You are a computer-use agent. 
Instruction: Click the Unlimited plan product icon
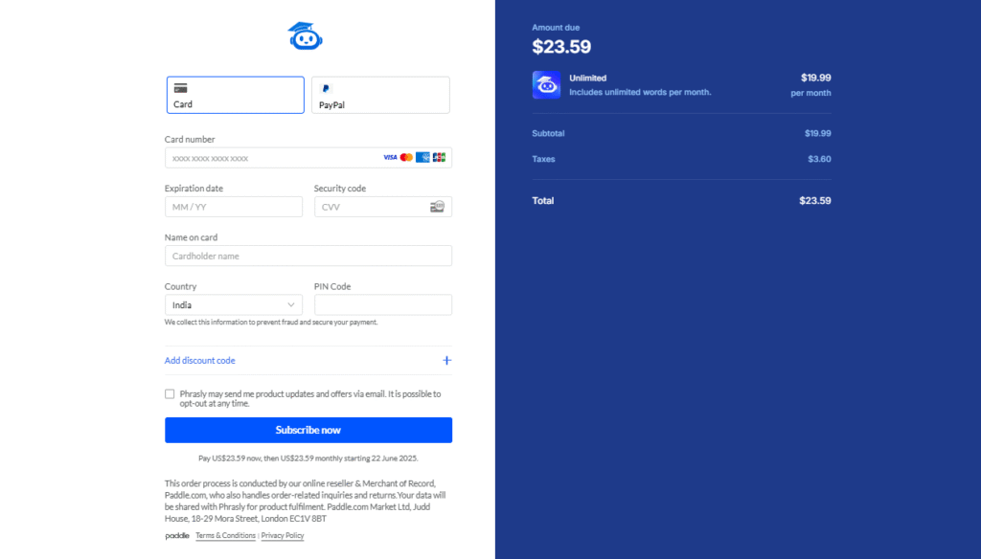pyautogui.click(x=546, y=85)
